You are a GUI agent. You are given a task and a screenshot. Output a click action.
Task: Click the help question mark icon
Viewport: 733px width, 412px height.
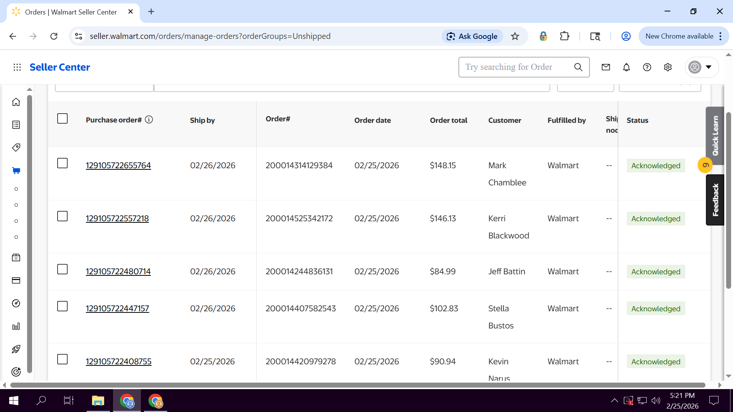[647, 67]
